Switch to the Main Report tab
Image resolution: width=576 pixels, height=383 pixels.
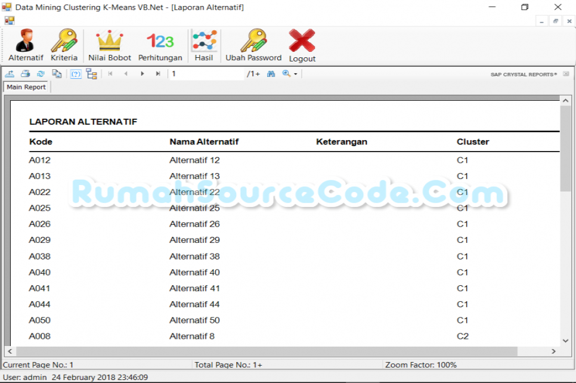tap(26, 87)
